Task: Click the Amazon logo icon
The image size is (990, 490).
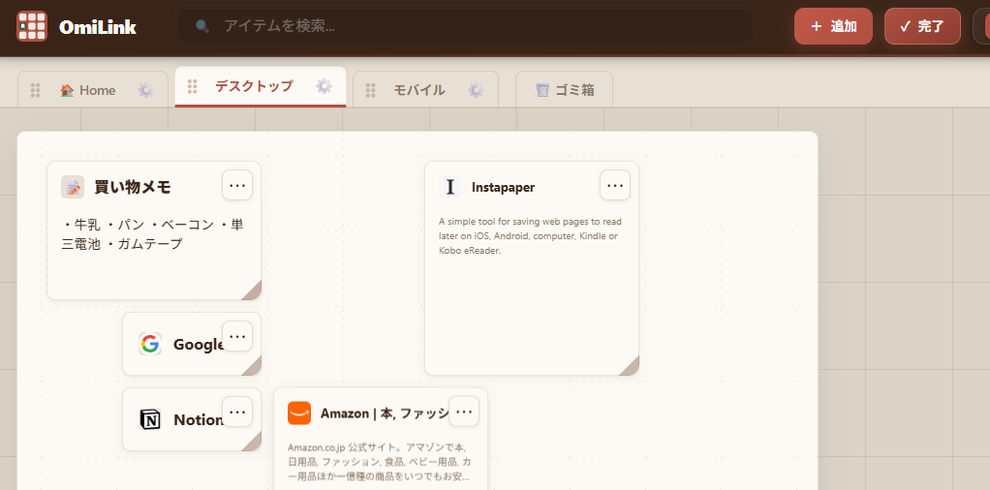Action: point(299,413)
